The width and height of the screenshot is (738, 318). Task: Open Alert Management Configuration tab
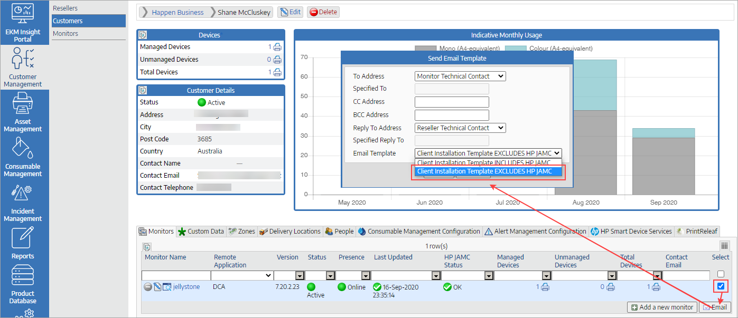tap(535, 232)
